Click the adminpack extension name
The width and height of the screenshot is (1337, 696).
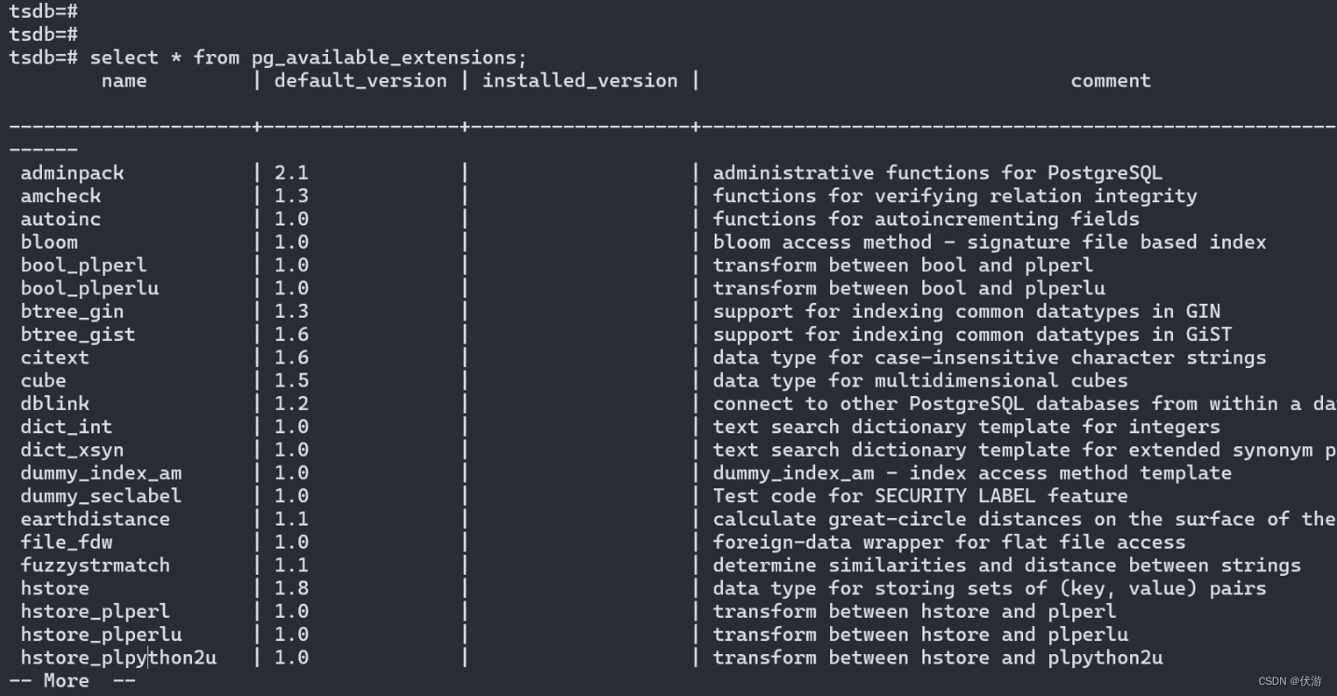tap(73, 173)
